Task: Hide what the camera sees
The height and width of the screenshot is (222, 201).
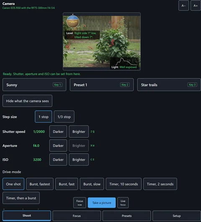Action: pos(27,101)
